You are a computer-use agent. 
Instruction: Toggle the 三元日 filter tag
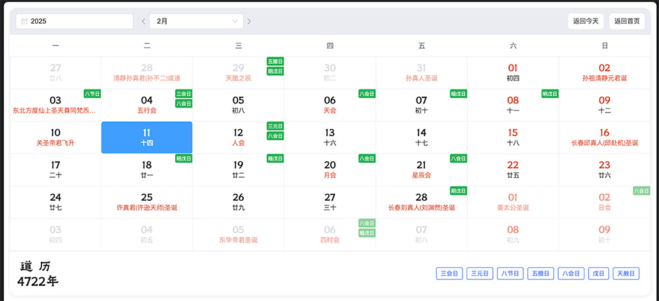479,273
